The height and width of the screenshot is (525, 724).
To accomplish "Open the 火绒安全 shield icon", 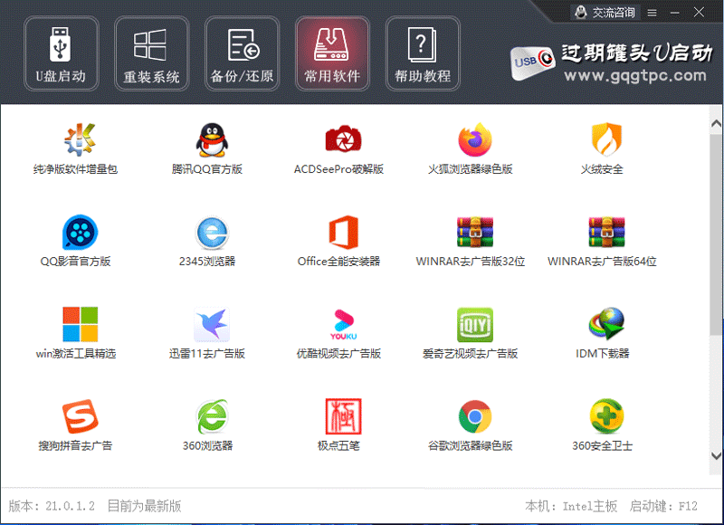I will (606, 139).
